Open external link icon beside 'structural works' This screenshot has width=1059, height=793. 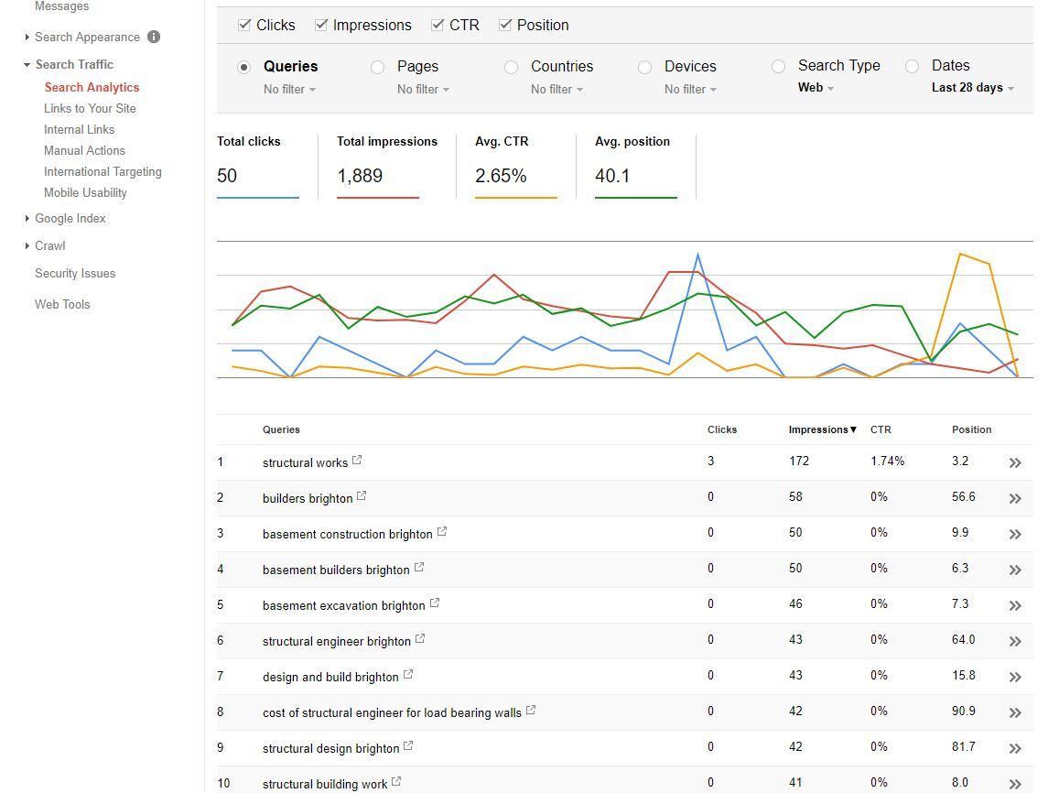click(x=357, y=460)
